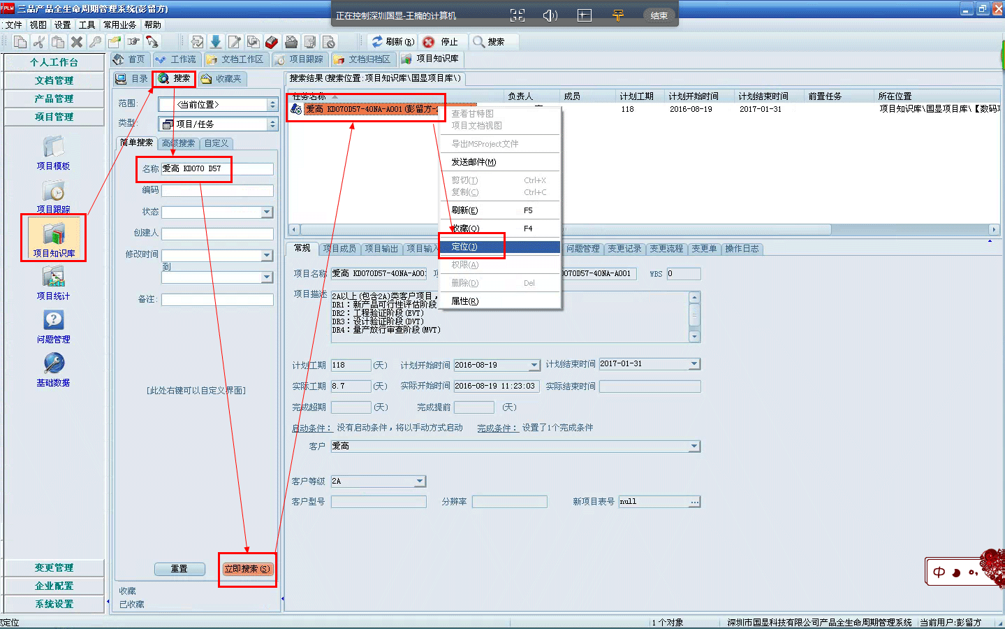Choose 定位 from the context menu
The image size is (1005, 629).
tap(464, 247)
